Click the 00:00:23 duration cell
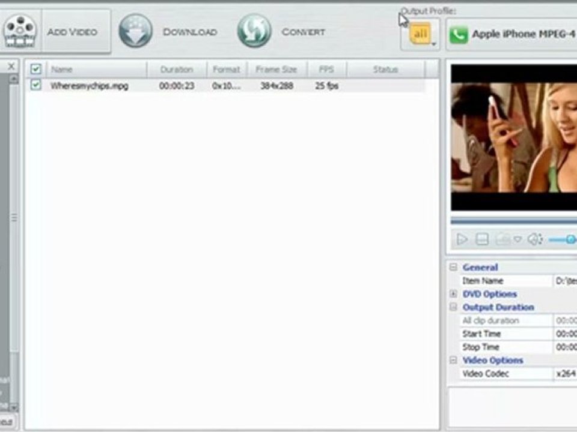The height and width of the screenshot is (432, 577). click(177, 86)
